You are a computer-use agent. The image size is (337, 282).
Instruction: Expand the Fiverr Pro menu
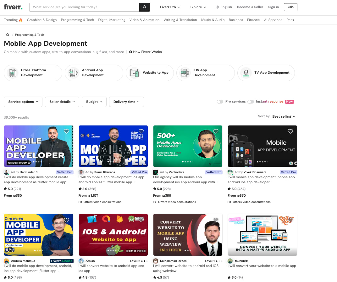point(170,7)
